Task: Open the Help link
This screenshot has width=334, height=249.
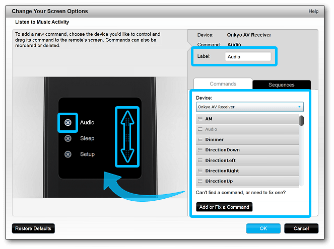Action: (x=313, y=11)
